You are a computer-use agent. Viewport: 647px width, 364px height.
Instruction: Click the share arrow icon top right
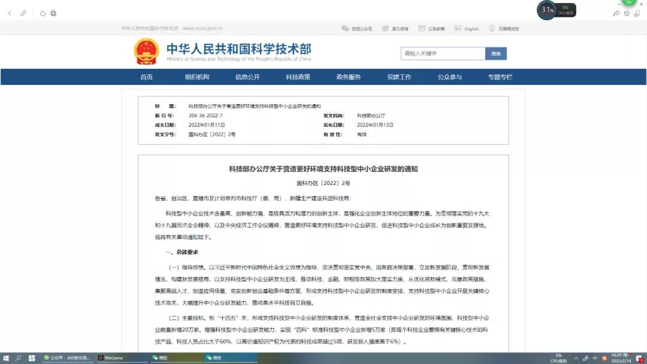point(616,13)
